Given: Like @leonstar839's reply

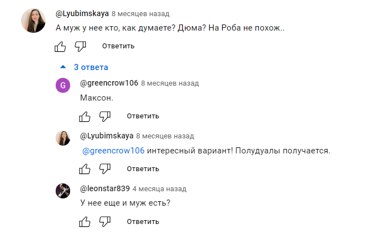Looking at the screenshot, I should (x=85, y=222).
